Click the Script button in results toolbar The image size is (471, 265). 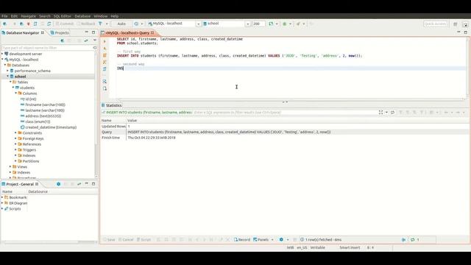pyautogui.click(x=144, y=239)
